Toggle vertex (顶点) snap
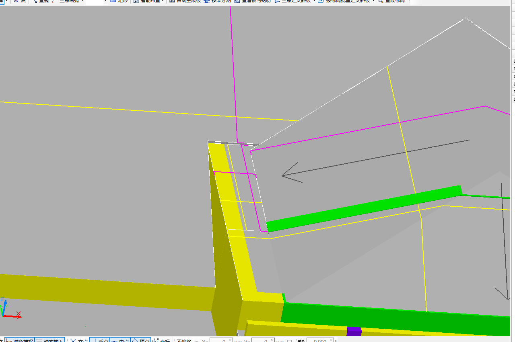The width and height of the screenshot is (515, 342). click(x=140, y=340)
